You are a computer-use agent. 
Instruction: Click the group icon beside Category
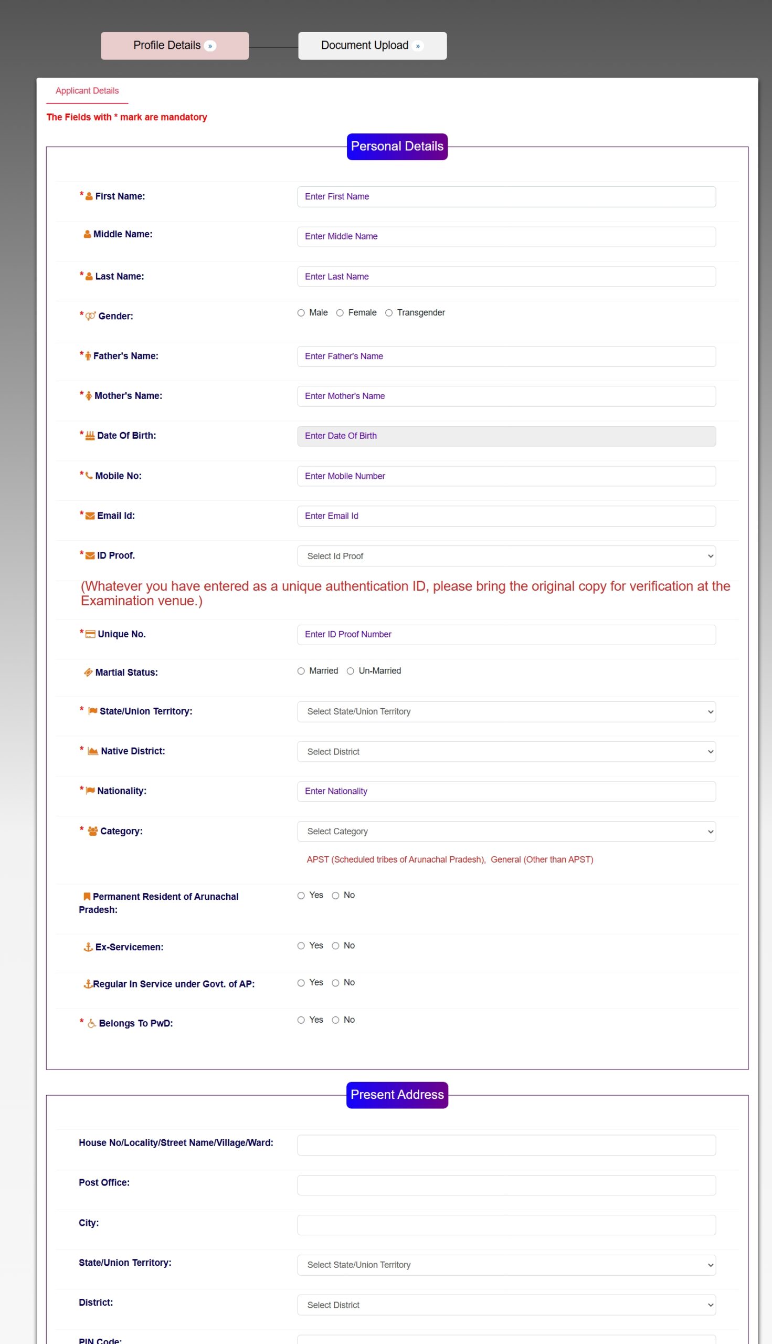[93, 831]
